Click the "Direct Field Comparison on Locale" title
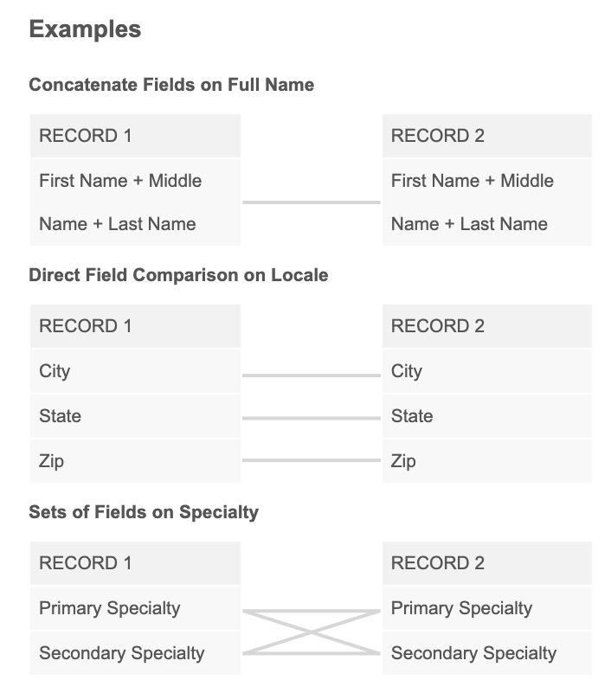This screenshot has height=680, width=611. pos(178,275)
